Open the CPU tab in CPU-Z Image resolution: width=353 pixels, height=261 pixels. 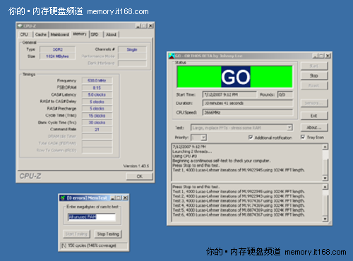pos(25,35)
